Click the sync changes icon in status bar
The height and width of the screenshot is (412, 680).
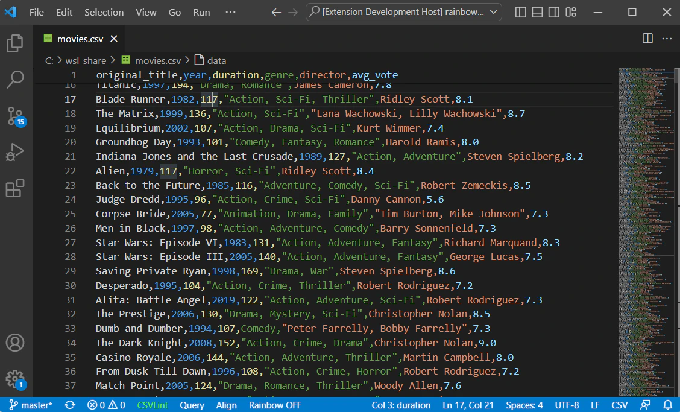point(70,406)
